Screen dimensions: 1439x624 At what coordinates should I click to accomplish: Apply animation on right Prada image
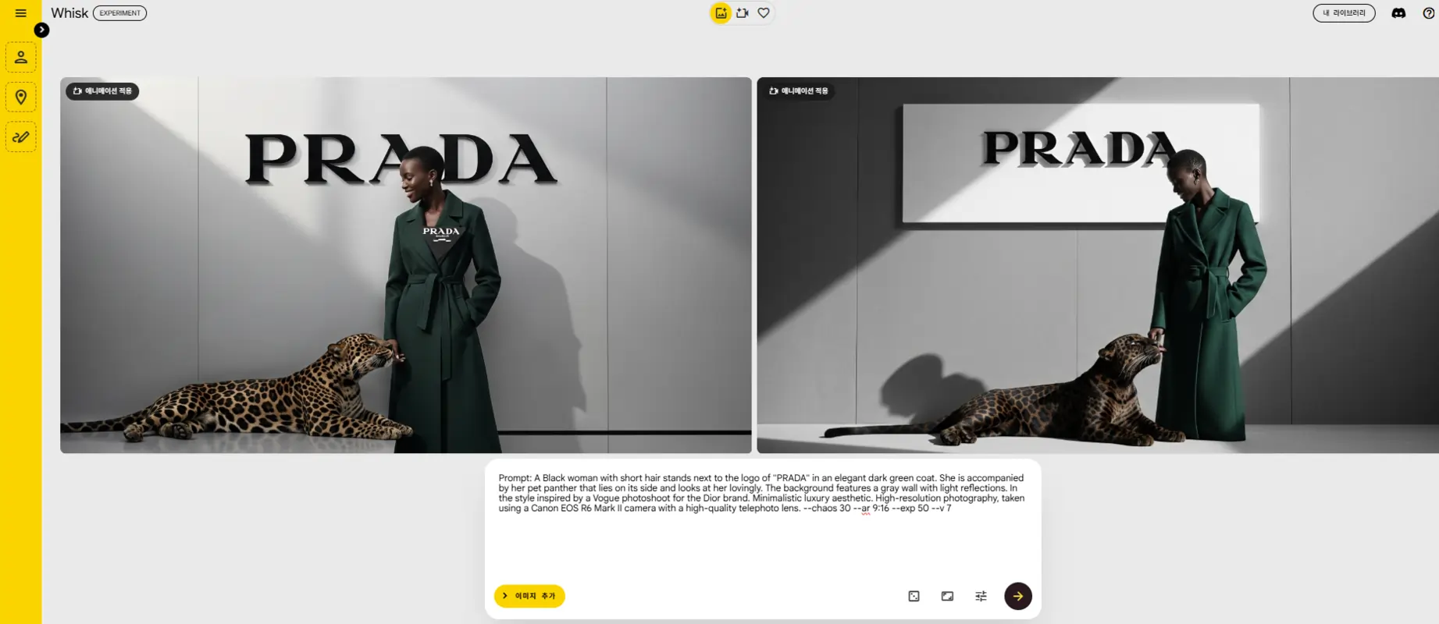click(799, 91)
